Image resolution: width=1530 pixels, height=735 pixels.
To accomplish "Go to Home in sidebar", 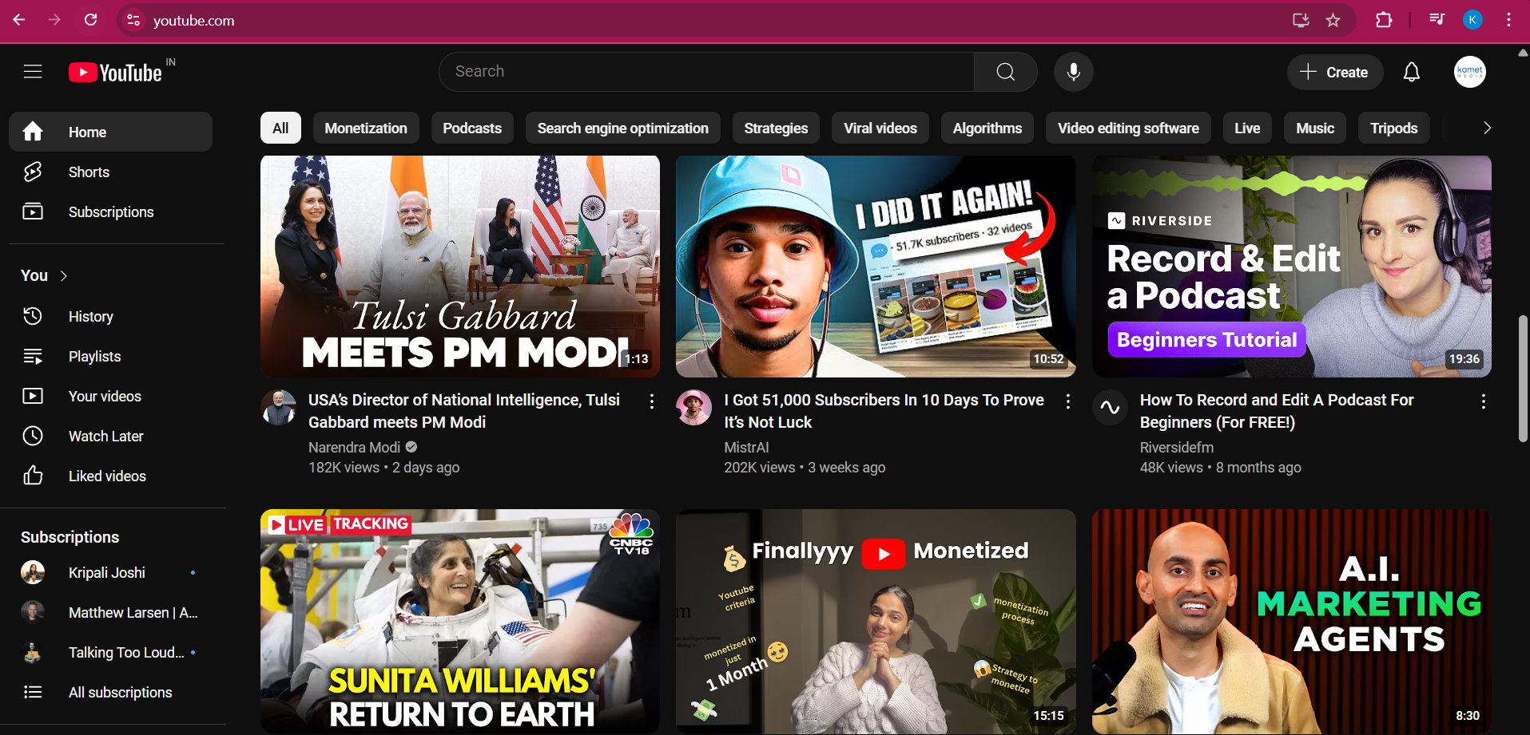I will pyautogui.click(x=110, y=132).
